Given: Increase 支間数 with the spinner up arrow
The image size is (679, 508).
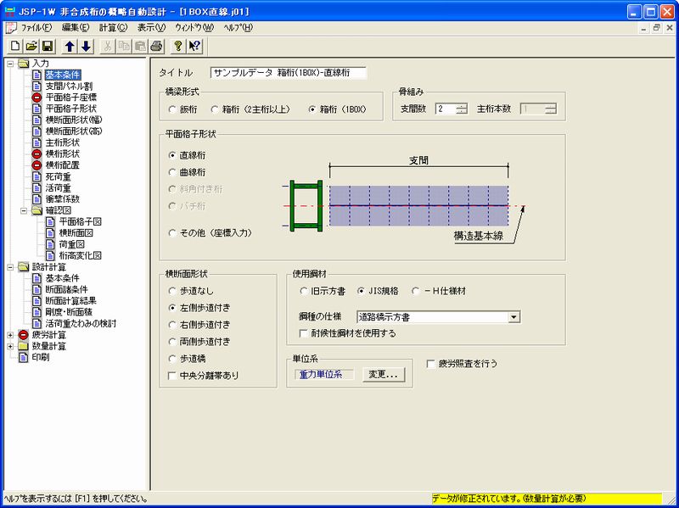Looking at the screenshot, I should pos(461,105).
